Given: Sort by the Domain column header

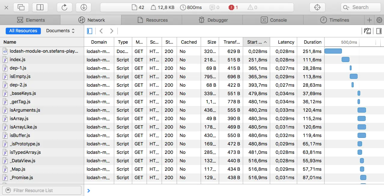Looking at the screenshot, I should pos(99,42).
